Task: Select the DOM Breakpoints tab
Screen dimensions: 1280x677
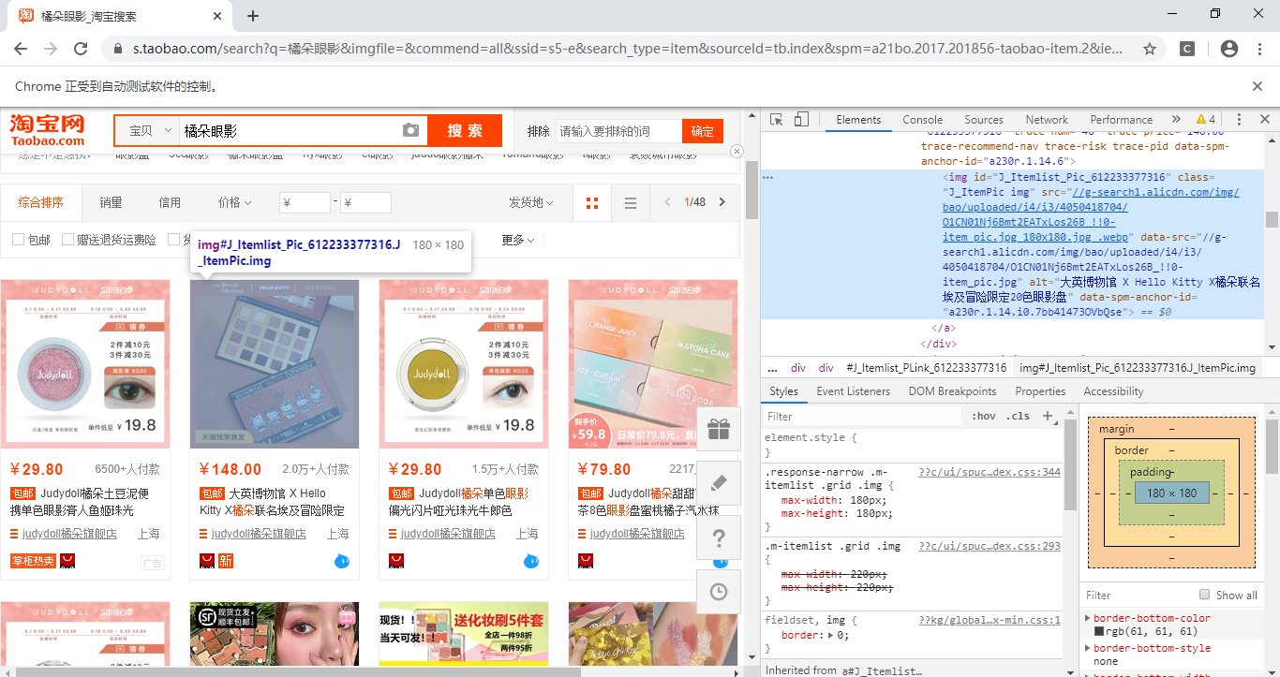Action: (x=953, y=391)
